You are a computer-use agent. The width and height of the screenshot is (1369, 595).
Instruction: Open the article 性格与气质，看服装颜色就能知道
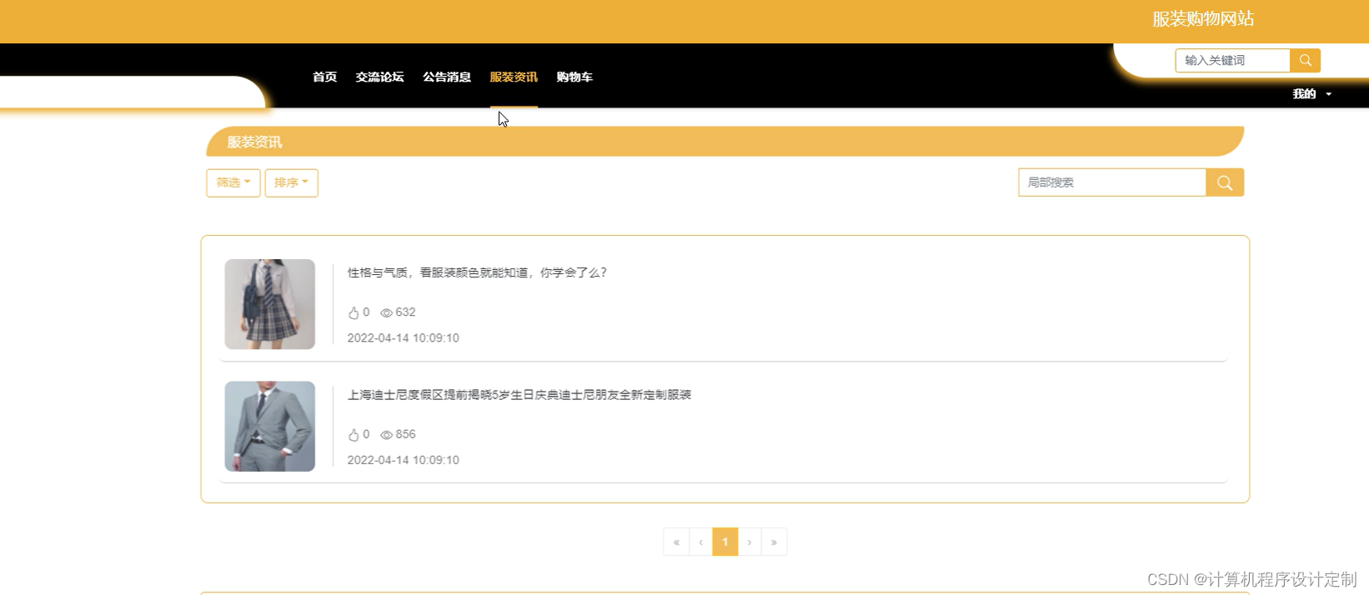click(477, 272)
